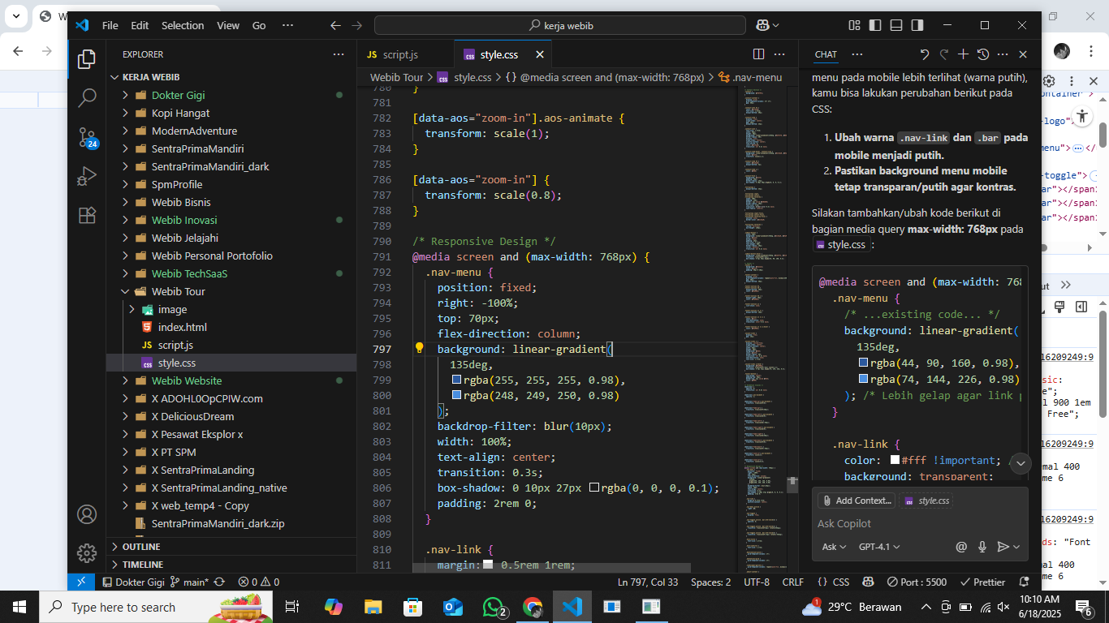Click the rgba(255, 255, 255, 0.98) color swatch
This screenshot has width=1109, height=623.
[456, 380]
